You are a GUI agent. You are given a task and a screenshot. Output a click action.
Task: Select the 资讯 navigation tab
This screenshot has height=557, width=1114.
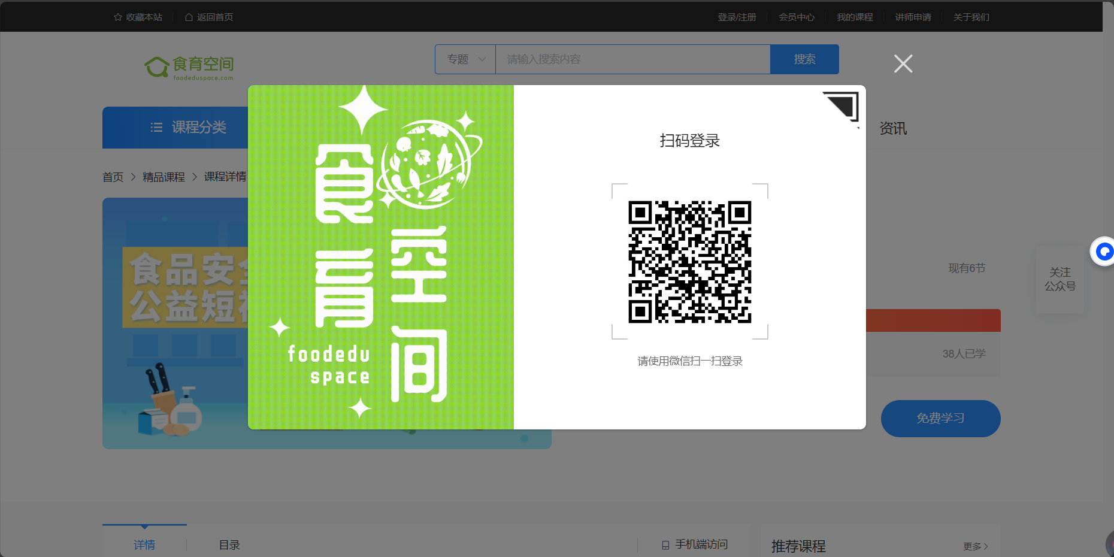(x=893, y=128)
